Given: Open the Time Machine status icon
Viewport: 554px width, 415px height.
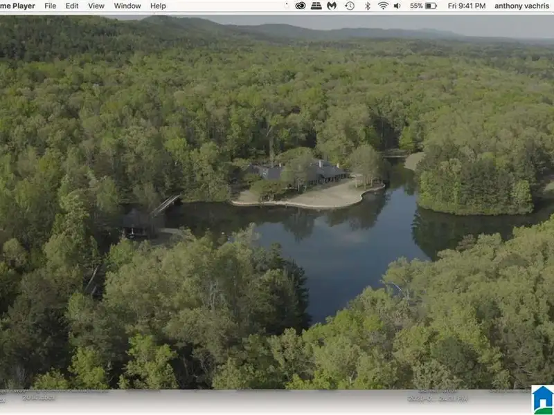Looking at the screenshot, I should pyautogui.click(x=350, y=6).
